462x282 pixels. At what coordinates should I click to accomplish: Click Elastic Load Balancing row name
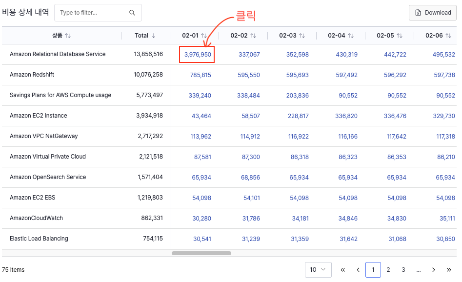coord(39,239)
